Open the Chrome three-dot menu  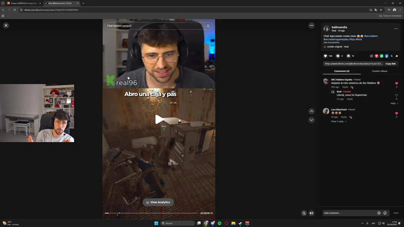400,10
